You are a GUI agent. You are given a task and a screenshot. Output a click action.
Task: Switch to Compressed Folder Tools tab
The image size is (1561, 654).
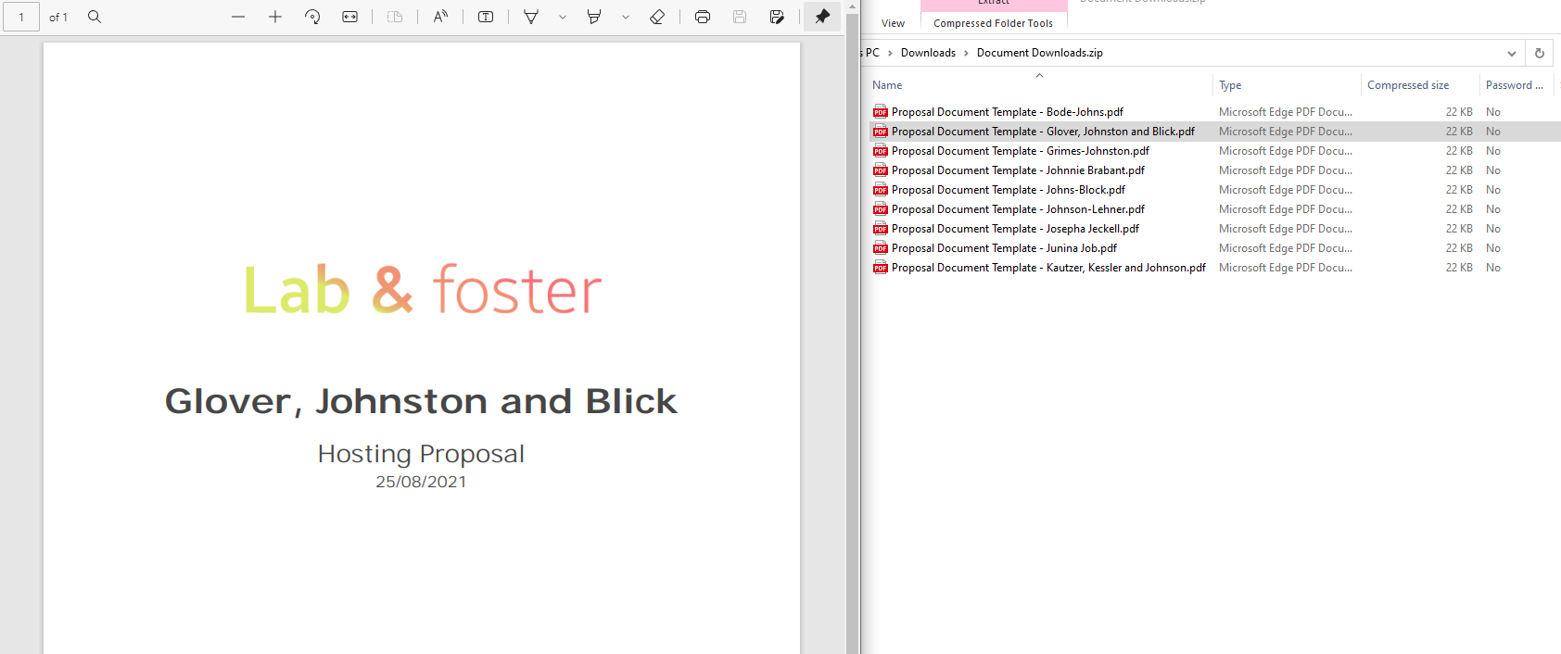tap(993, 23)
